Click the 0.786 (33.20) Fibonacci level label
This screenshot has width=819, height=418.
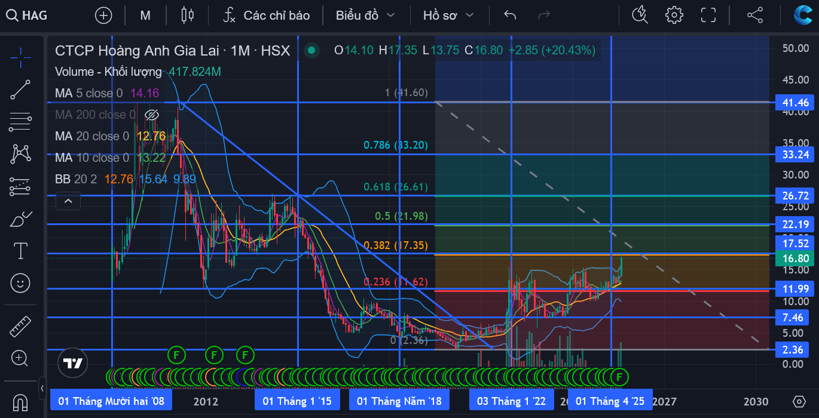396,145
